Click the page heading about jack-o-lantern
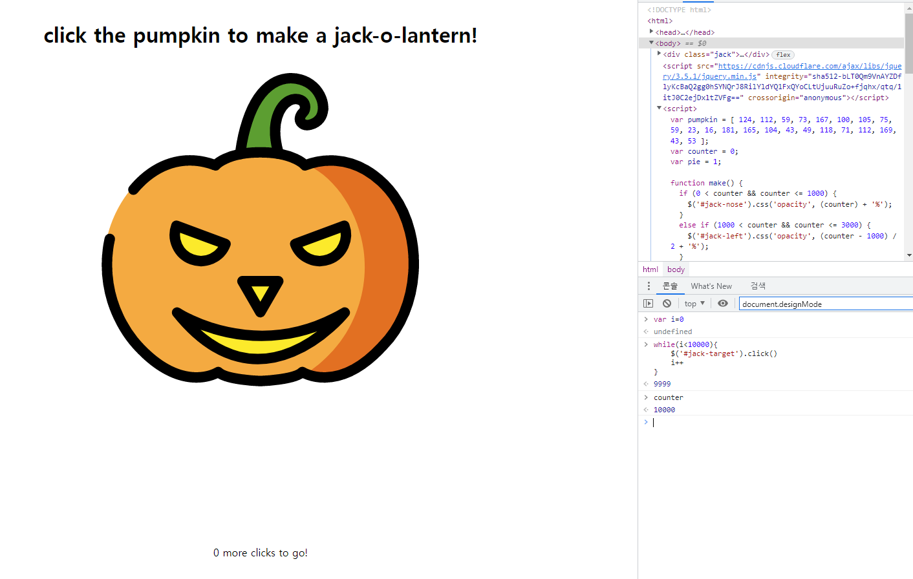This screenshot has width=913, height=579. pos(261,36)
